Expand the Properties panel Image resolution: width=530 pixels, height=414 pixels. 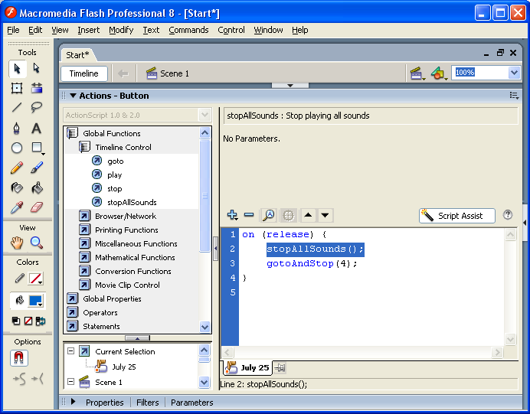coord(74,402)
